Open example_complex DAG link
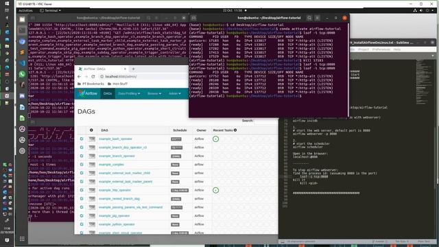The width and height of the screenshot is (439, 247). click(111, 165)
